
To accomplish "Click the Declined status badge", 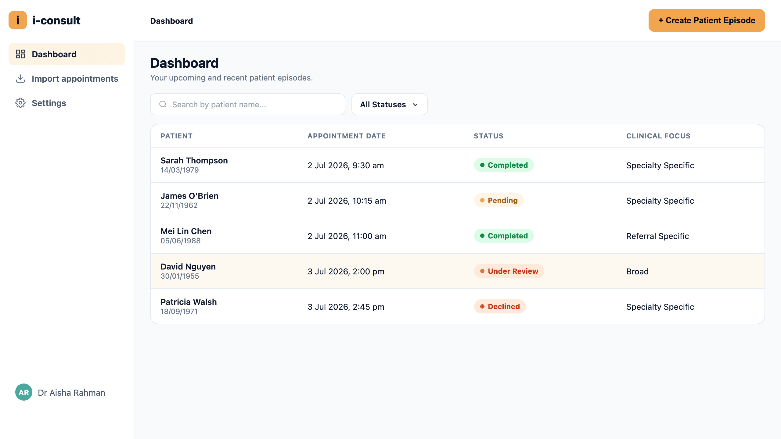I will [x=500, y=306].
